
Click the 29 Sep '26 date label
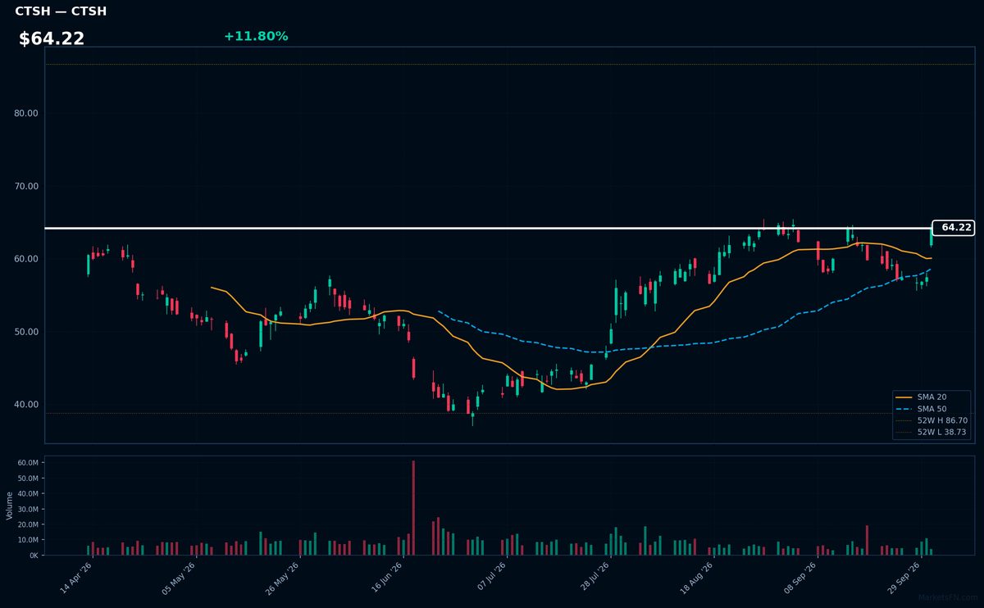(x=904, y=578)
